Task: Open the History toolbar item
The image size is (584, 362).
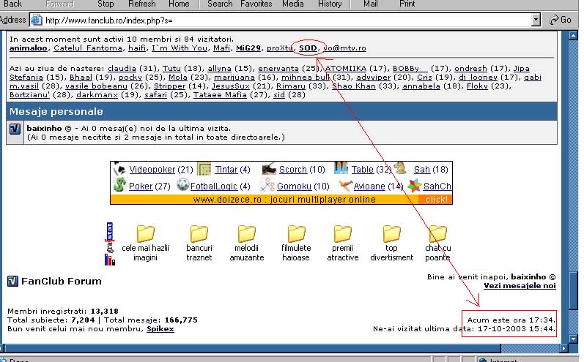Action: click(x=329, y=4)
